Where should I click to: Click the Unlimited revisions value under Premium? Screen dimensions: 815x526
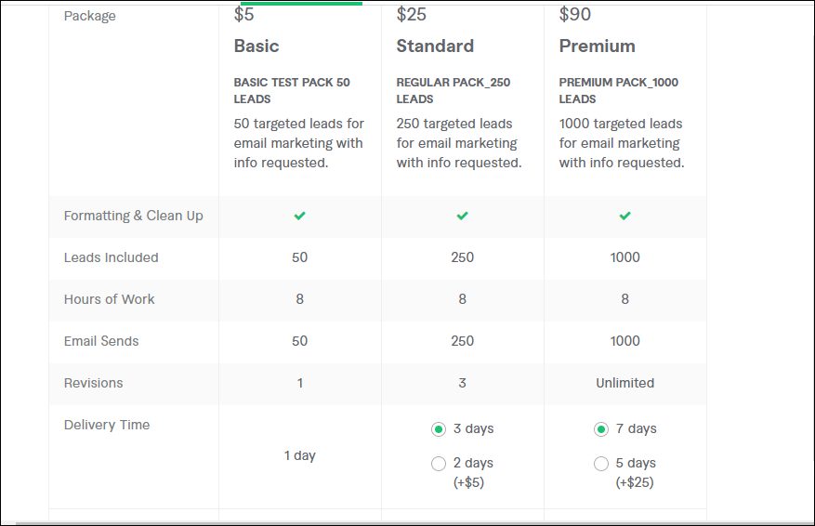tap(624, 383)
